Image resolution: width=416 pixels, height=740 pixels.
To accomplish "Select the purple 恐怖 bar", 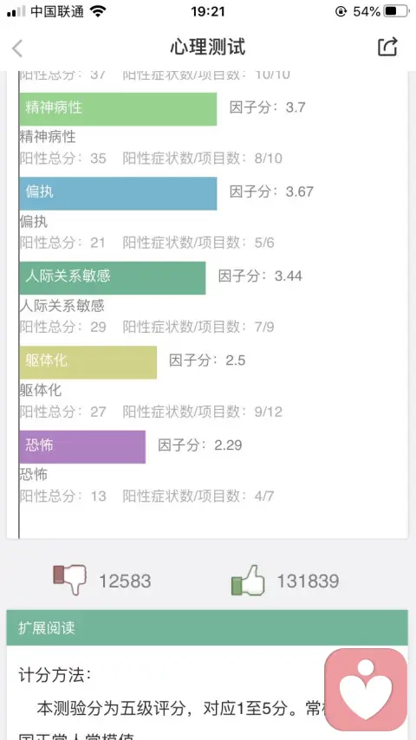I will point(82,447).
